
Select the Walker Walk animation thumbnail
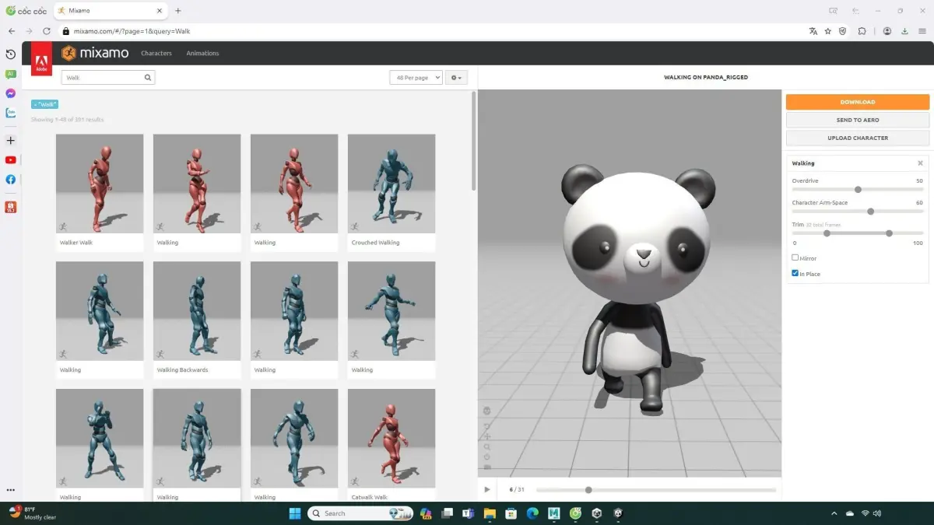click(100, 184)
